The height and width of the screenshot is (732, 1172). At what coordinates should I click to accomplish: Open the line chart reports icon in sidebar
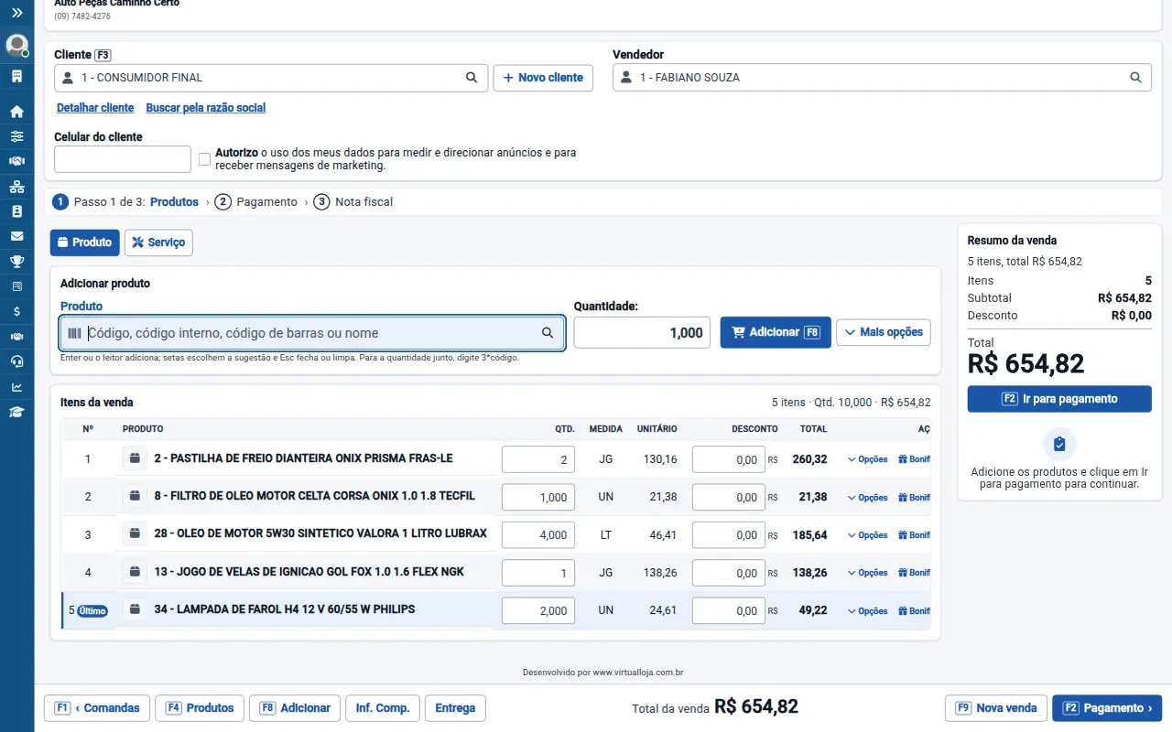[16, 387]
